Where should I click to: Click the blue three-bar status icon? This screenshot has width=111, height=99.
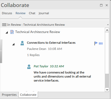coord(101,43)
